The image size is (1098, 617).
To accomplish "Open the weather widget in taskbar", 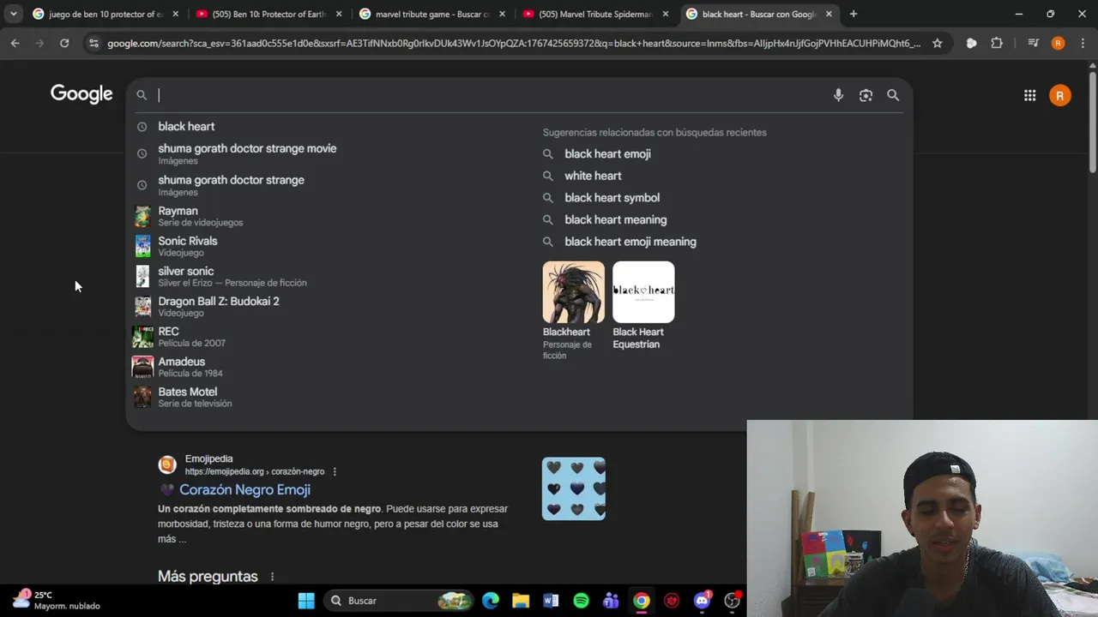I will (x=56, y=600).
